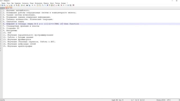Click line about операционных систем
180x101 pixels.
click(40, 13)
